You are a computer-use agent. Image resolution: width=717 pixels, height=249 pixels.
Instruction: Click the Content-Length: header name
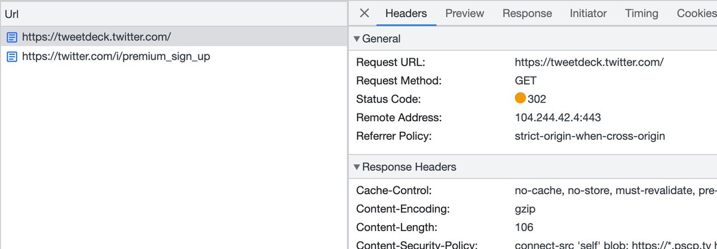tap(397, 228)
